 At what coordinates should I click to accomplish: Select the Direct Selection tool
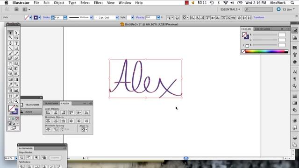[x=16, y=33]
